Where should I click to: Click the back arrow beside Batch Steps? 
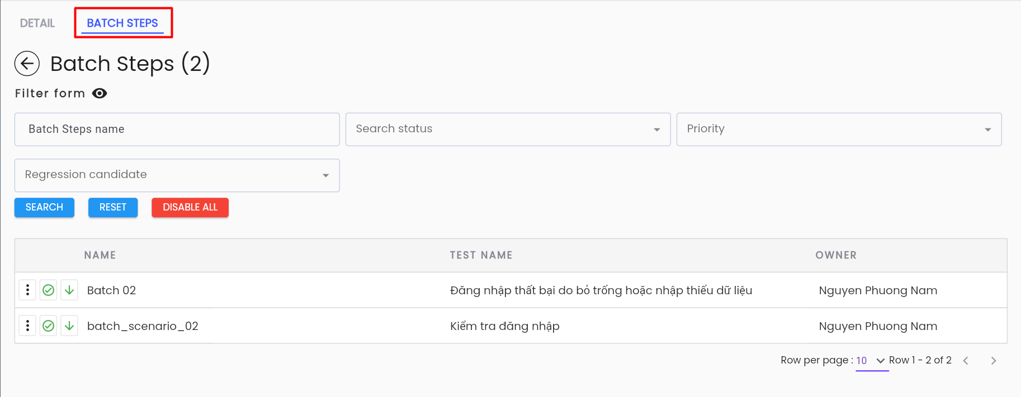tap(27, 64)
